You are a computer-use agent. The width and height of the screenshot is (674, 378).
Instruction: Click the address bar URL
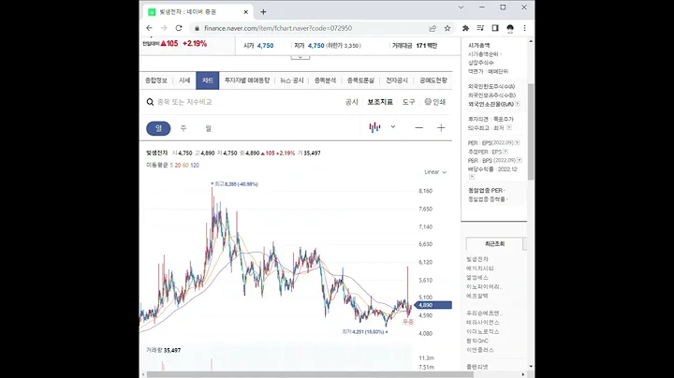coord(278,28)
